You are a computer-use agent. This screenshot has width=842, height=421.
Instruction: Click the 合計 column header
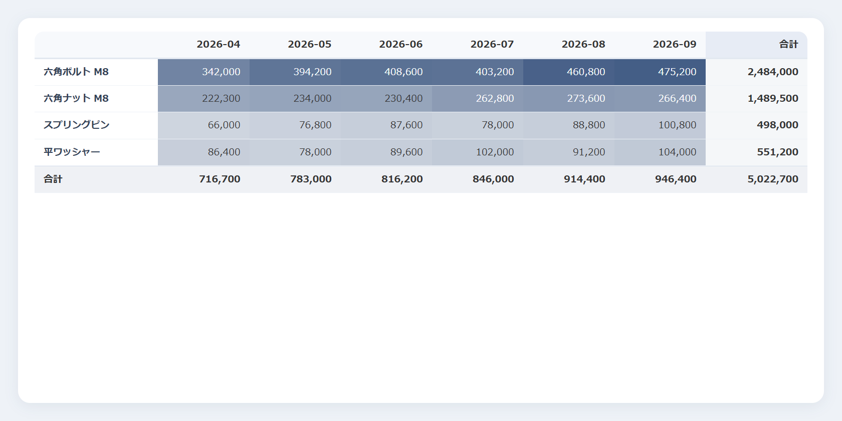756,45
